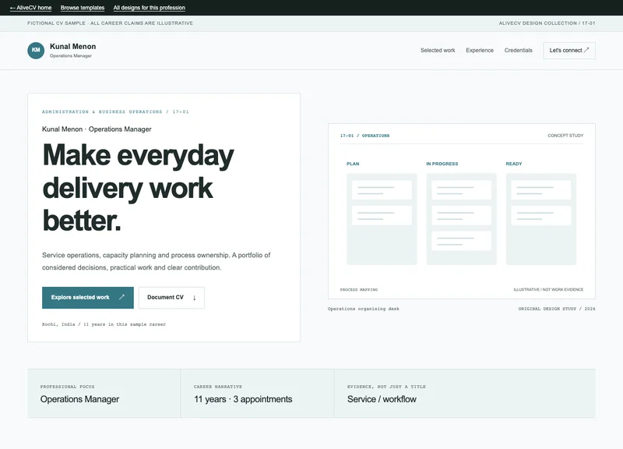Click the kanban board concept illustration
623x449 pixels.
(461, 211)
